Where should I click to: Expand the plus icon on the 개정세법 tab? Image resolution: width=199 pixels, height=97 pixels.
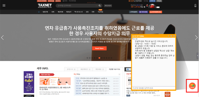[103, 69]
